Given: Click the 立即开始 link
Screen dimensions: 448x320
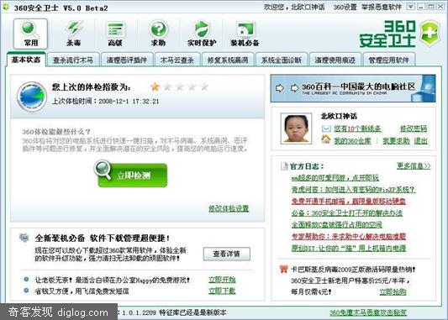Looking at the screenshot, I should (222, 280).
